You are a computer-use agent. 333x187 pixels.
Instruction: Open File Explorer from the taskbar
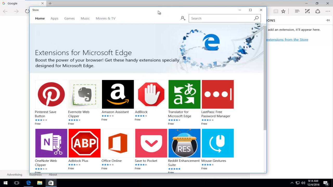coord(40,183)
